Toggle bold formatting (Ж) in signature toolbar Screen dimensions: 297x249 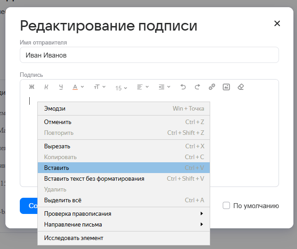31,87
